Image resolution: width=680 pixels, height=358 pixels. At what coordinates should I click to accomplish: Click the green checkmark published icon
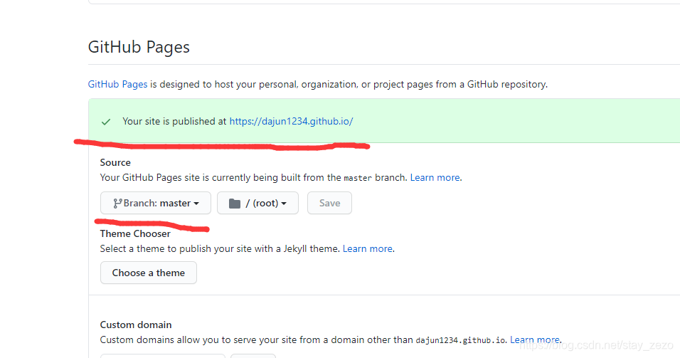[x=106, y=122]
